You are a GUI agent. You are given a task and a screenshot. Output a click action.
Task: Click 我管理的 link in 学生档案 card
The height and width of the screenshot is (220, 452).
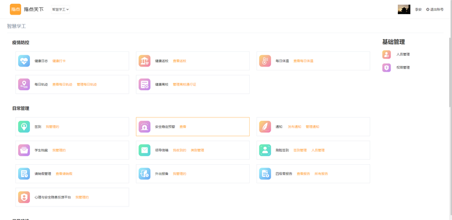[x=59, y=150]
